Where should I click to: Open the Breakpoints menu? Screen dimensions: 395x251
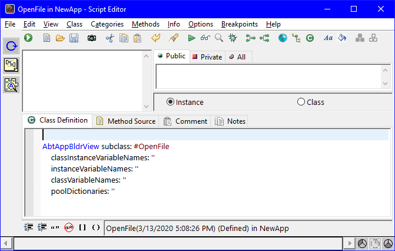pyautogui.click(x=240, y=24)
